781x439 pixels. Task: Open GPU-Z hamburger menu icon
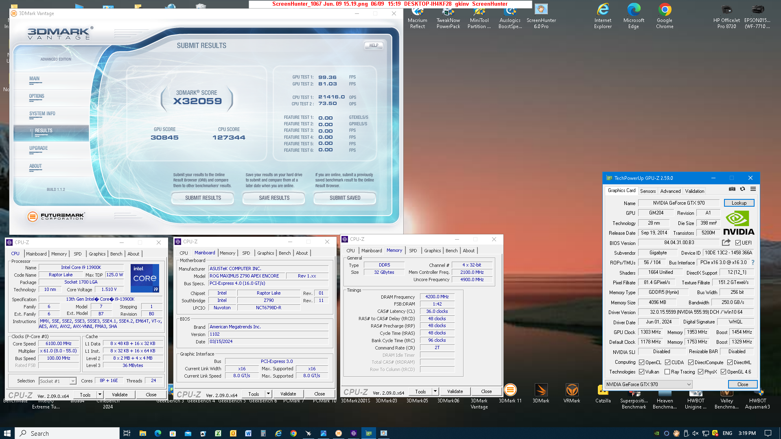753,189
